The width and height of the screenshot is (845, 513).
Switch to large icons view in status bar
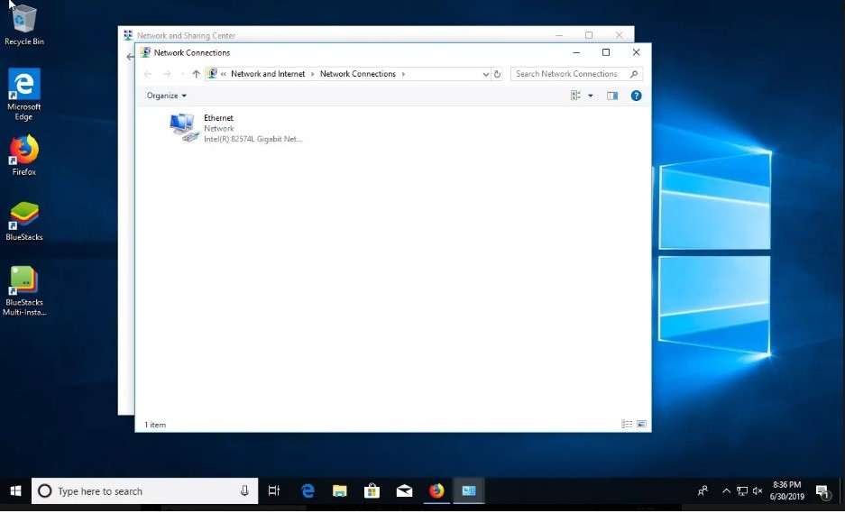click(x=641, y=424)
